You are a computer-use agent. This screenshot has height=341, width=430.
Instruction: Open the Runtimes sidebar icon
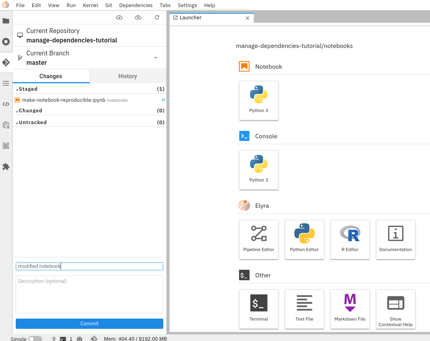(6, 125)
